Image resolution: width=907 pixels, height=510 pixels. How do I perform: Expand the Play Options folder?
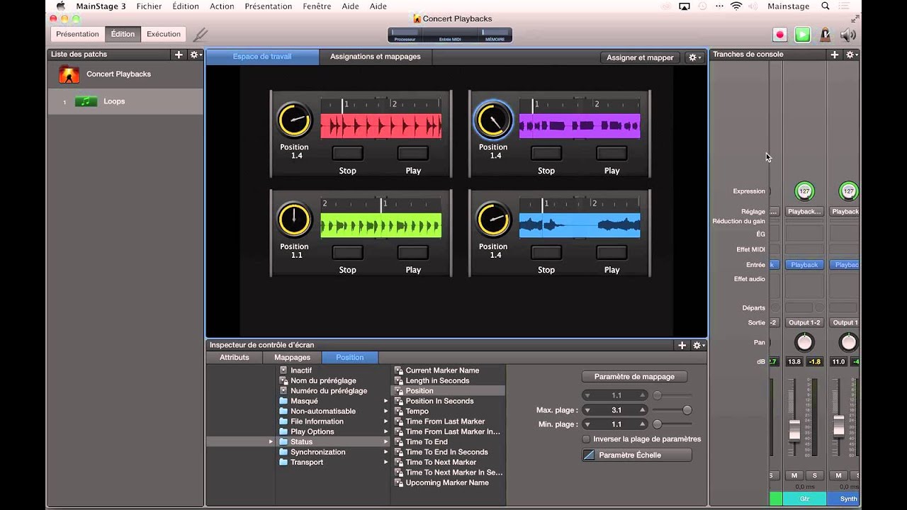(386, 431)
